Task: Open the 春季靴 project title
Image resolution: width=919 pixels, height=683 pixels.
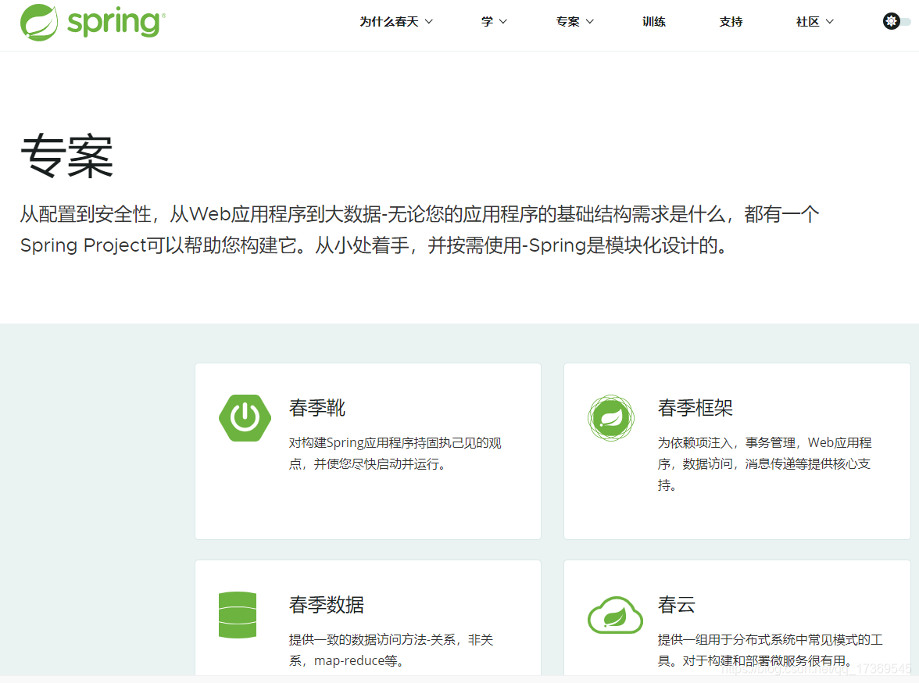Action: 317,407
